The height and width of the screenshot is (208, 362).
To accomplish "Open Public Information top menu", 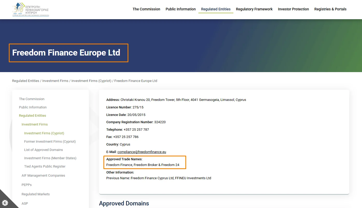I will pyautogui.click(x=180, y=9).
